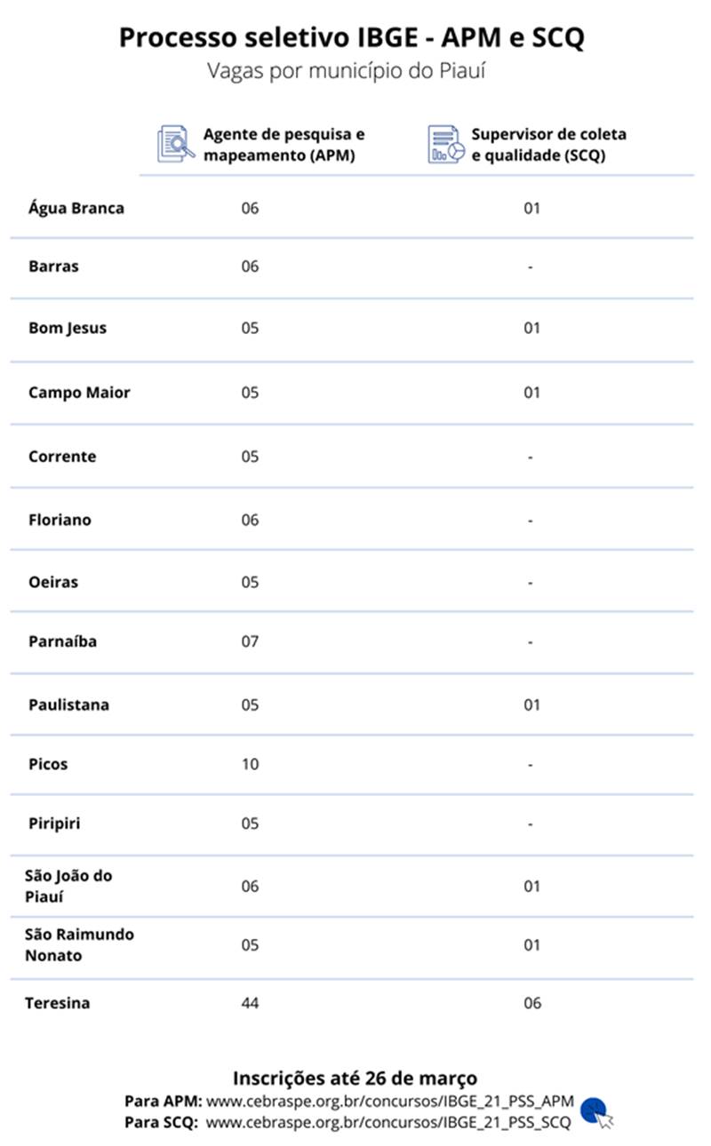The height and width of the screenshot is (1146, 711).
Task: Open the cebraspe IBGE_21_PSS_SCQ link
Action: 388,1122
